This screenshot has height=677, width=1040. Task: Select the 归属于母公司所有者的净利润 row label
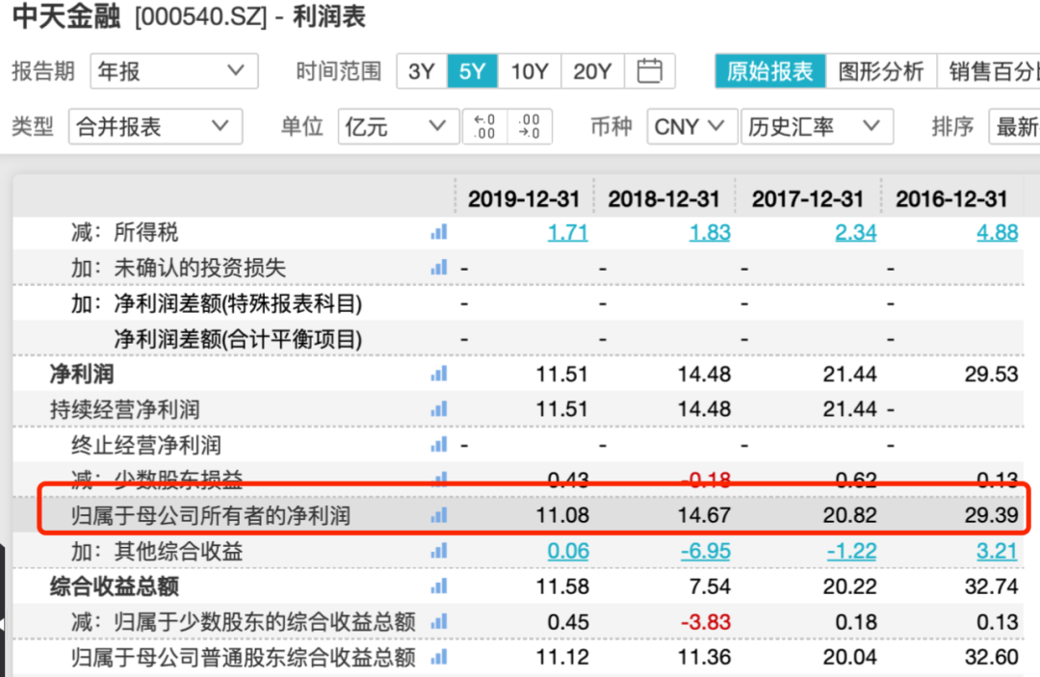point(211,516)
